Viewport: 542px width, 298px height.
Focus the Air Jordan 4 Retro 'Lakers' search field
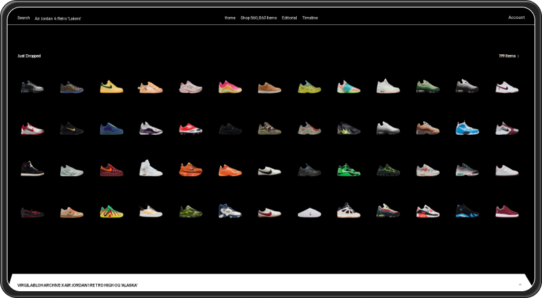58,18
